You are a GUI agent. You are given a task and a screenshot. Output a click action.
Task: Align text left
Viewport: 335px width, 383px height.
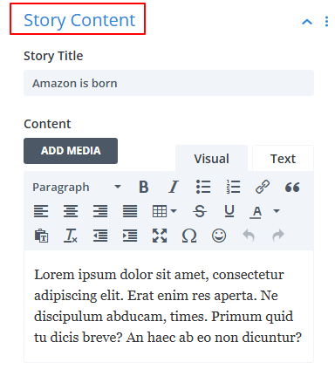point(41,211)
